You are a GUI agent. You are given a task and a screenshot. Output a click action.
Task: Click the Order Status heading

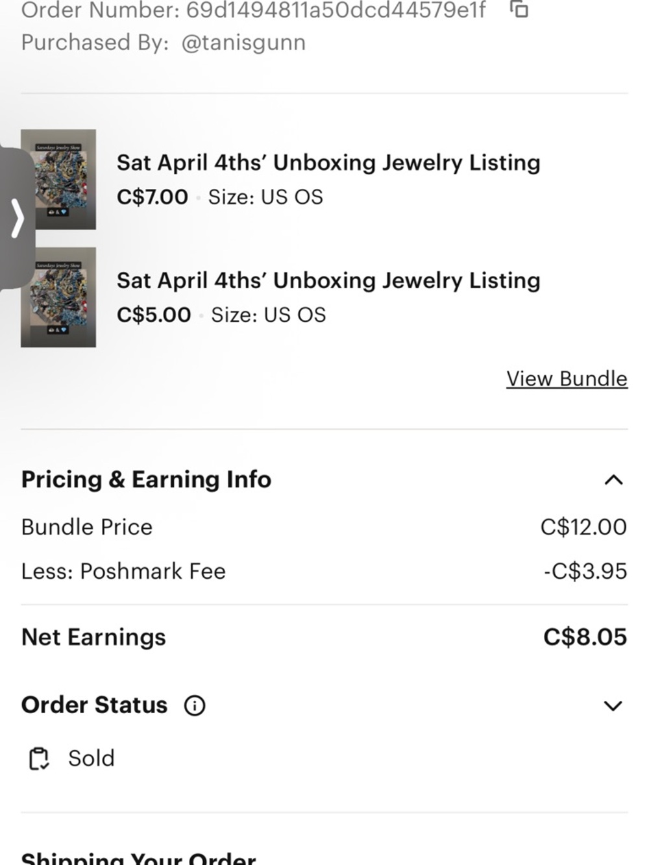94,705
